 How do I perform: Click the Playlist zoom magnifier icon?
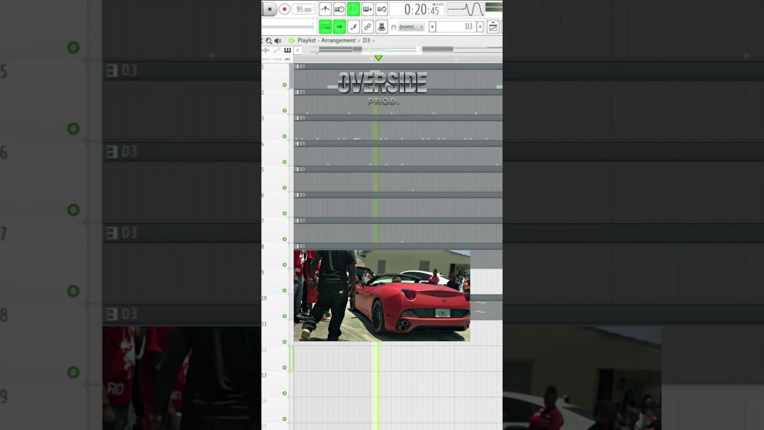click(269, 41)
